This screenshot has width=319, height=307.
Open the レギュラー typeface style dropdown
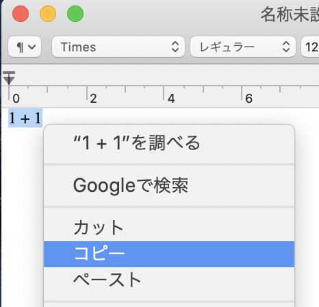(243, 47)
